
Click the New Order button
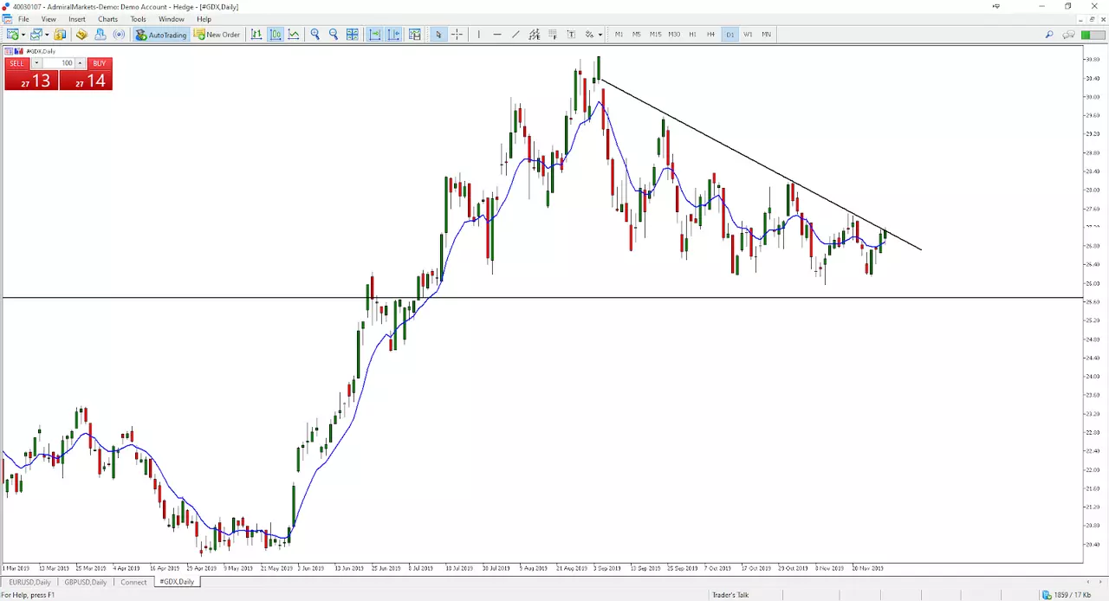pos(217,35)
